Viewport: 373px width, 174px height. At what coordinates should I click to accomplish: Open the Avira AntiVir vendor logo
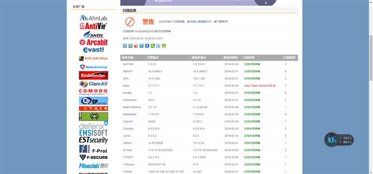click(93, 26)
